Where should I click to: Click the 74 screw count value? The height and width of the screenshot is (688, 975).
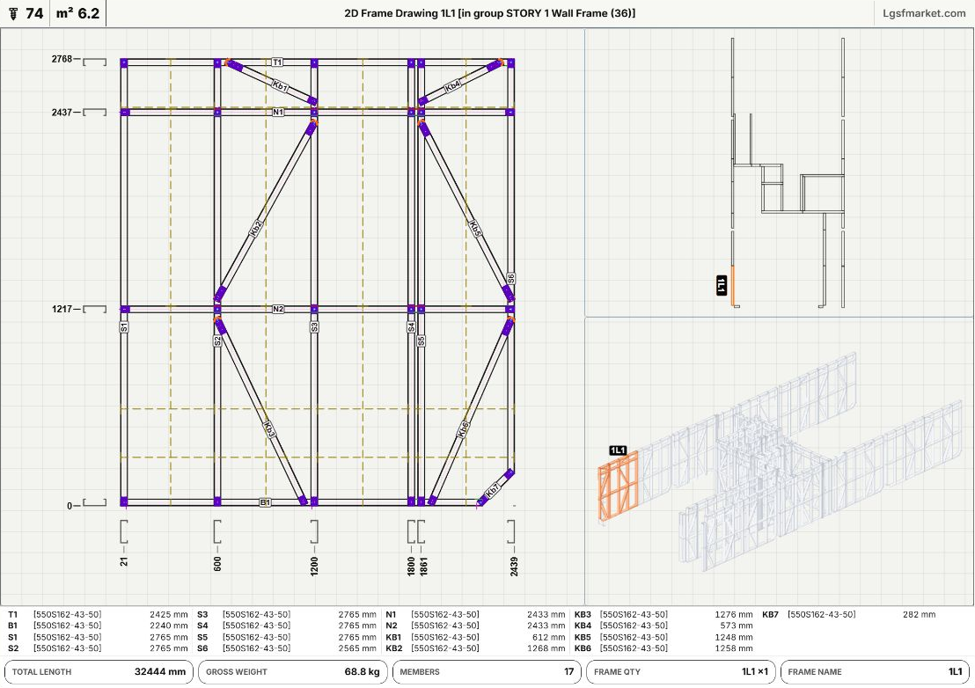point(34,13)
